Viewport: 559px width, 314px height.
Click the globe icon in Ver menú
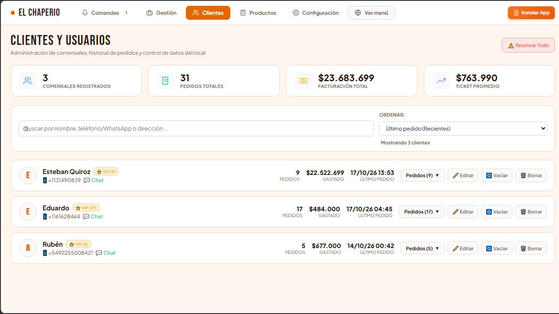point(358,13)
